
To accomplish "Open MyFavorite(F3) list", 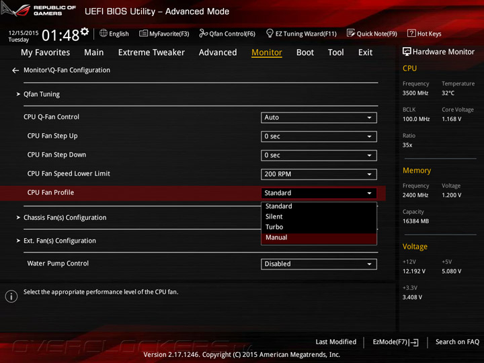I will [x=164, y=34].
